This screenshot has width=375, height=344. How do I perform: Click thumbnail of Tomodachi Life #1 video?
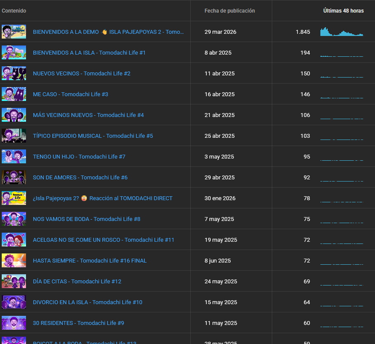14,52
